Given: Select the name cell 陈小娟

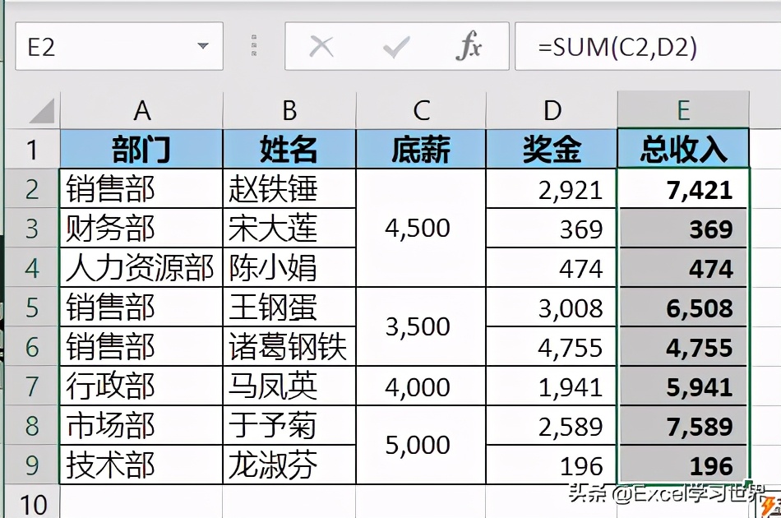Looking at the screenshot, I should tap(289, 267).
